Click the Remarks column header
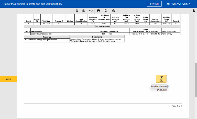The height and width of the screenshot is (119, 197). point(47,37)
